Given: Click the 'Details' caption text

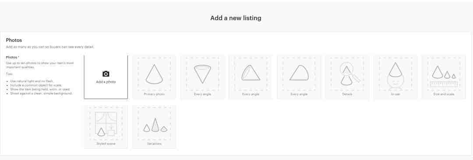Looking at the screenshot, I should [347, 94].
